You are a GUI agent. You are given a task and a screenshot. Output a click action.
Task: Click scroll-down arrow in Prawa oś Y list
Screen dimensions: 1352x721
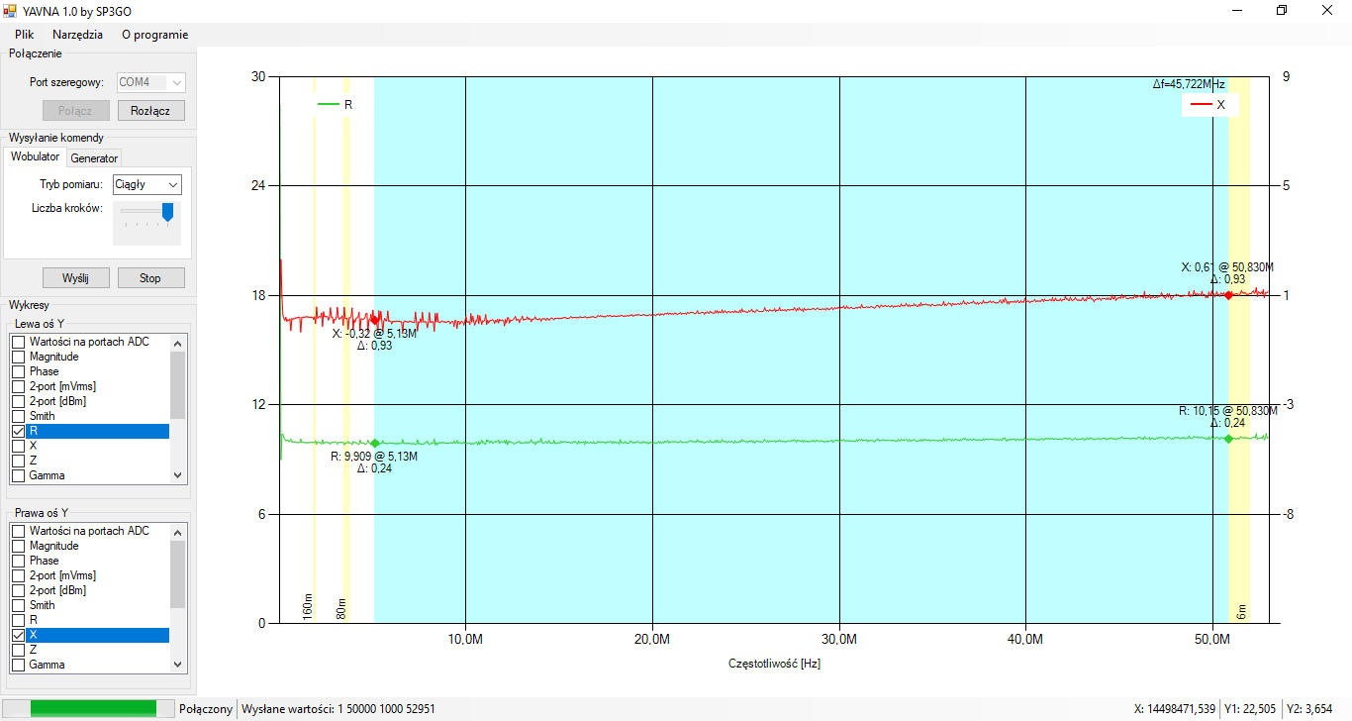(178, 665)
